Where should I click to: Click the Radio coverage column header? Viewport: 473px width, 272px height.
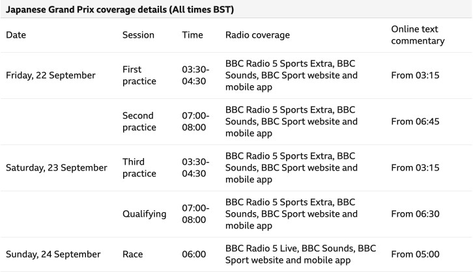pyautogui.click(x=257, y=35)
